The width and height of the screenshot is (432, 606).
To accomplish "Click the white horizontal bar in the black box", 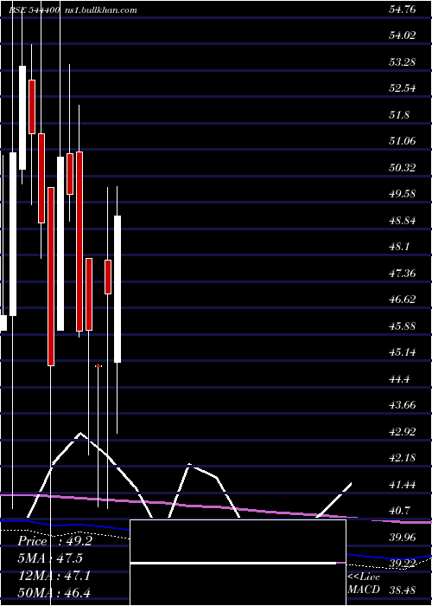I will pyautogui.click(x=233, y=563).
